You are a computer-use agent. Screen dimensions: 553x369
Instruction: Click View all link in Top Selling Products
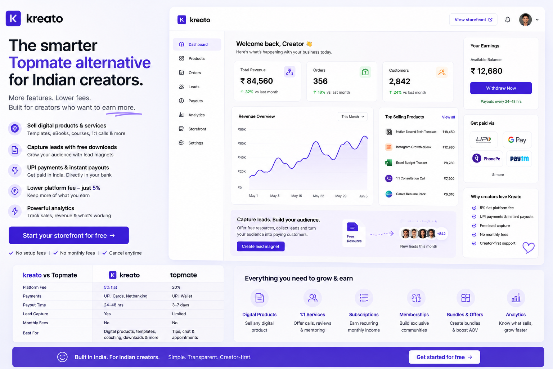(x=448, y=117)
